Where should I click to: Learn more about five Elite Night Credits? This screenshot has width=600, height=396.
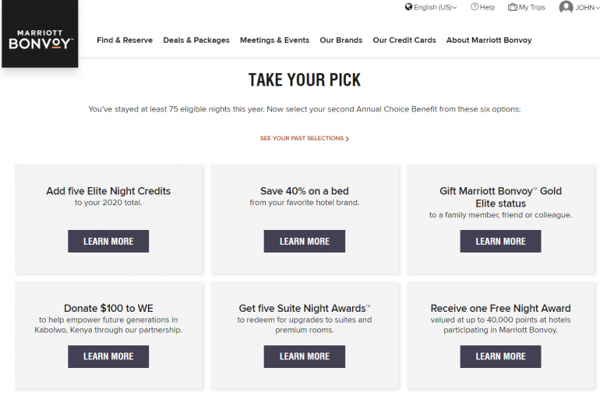coord(108,242)
